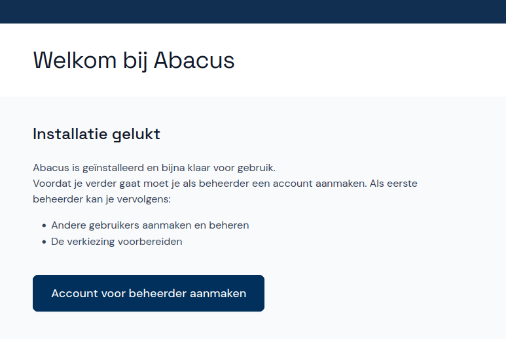Click the word "gelukt" in the subheading
This screenshot has width=506, height=339.
pyautogui.click(x=137, y=135)
